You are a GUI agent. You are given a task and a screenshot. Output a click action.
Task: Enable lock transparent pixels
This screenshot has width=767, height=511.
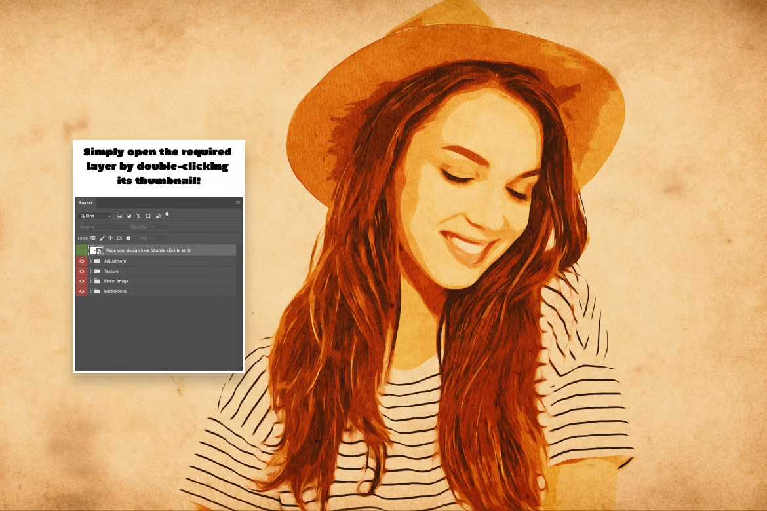[92, 238]
